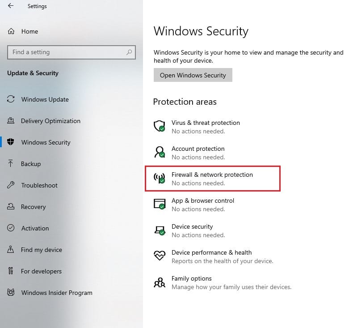Click the Device security laptop icon
Screen dimensions: 349x328
click(x=160, y=230)
